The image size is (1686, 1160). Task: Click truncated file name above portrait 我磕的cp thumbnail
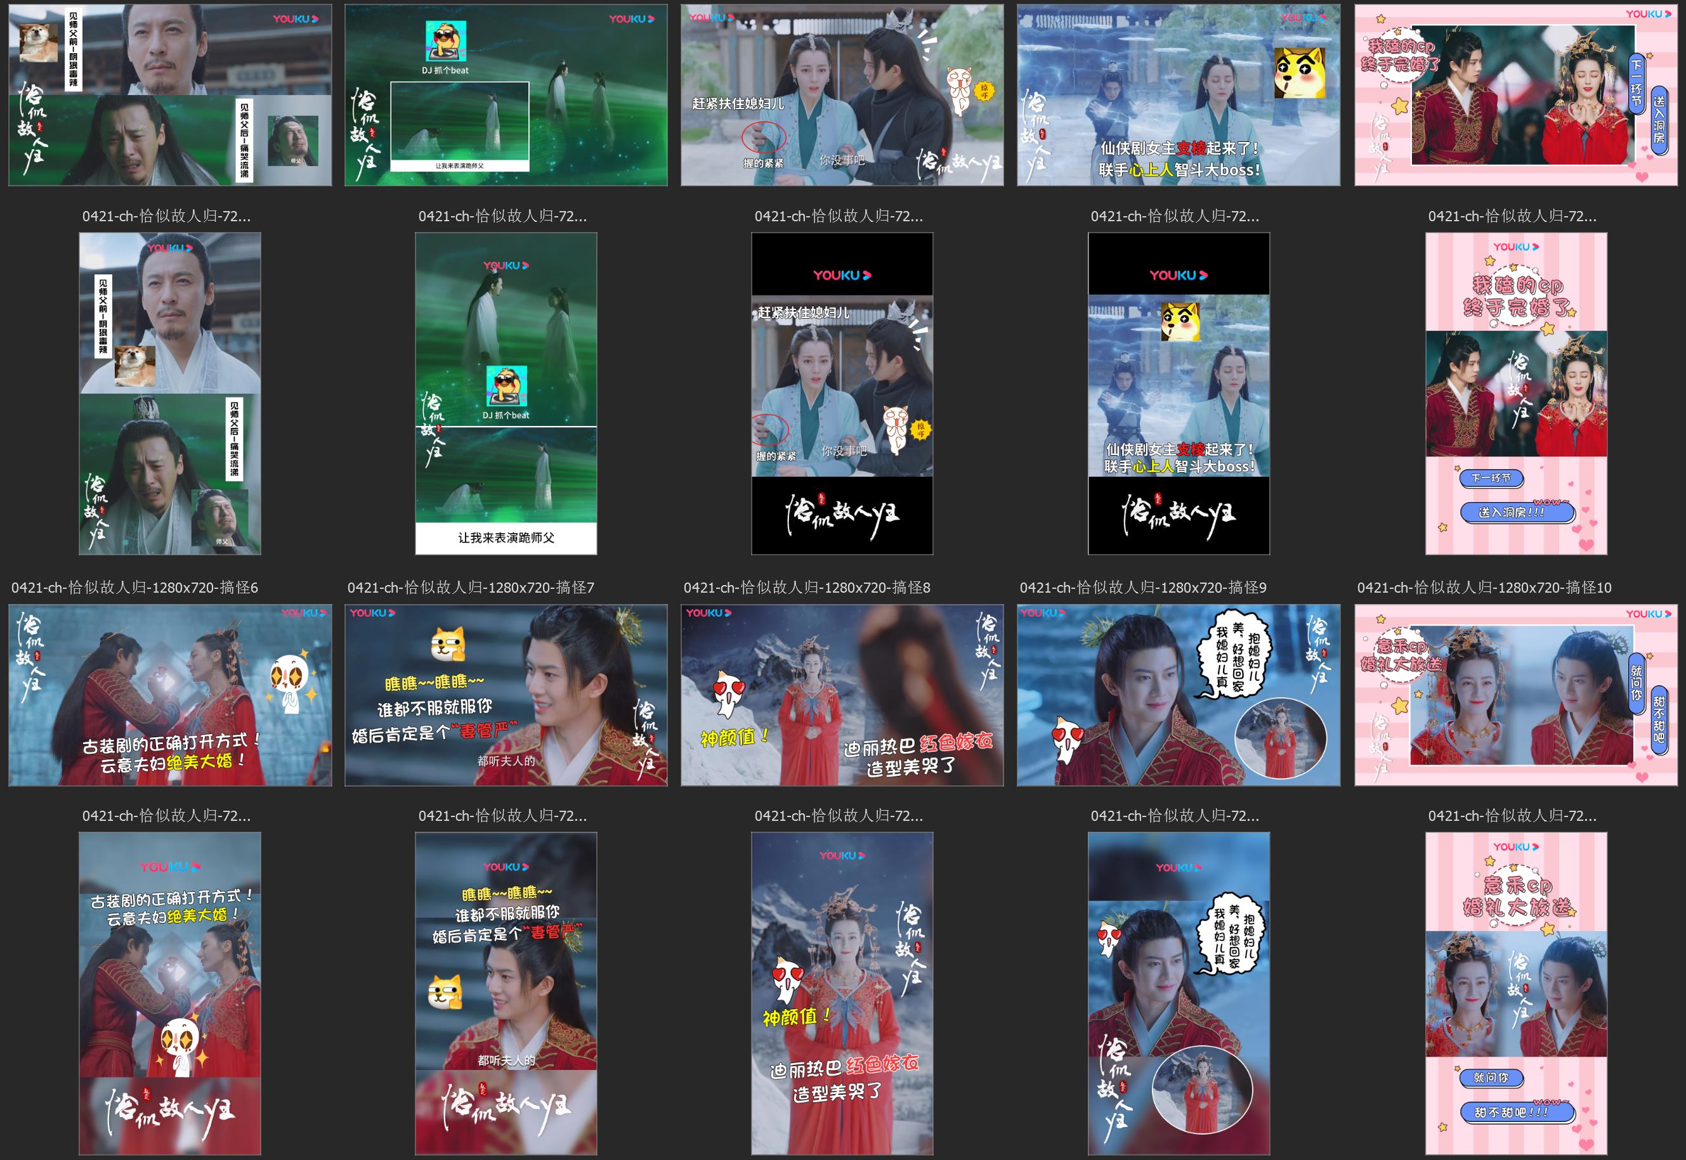tap(1512, 216)
